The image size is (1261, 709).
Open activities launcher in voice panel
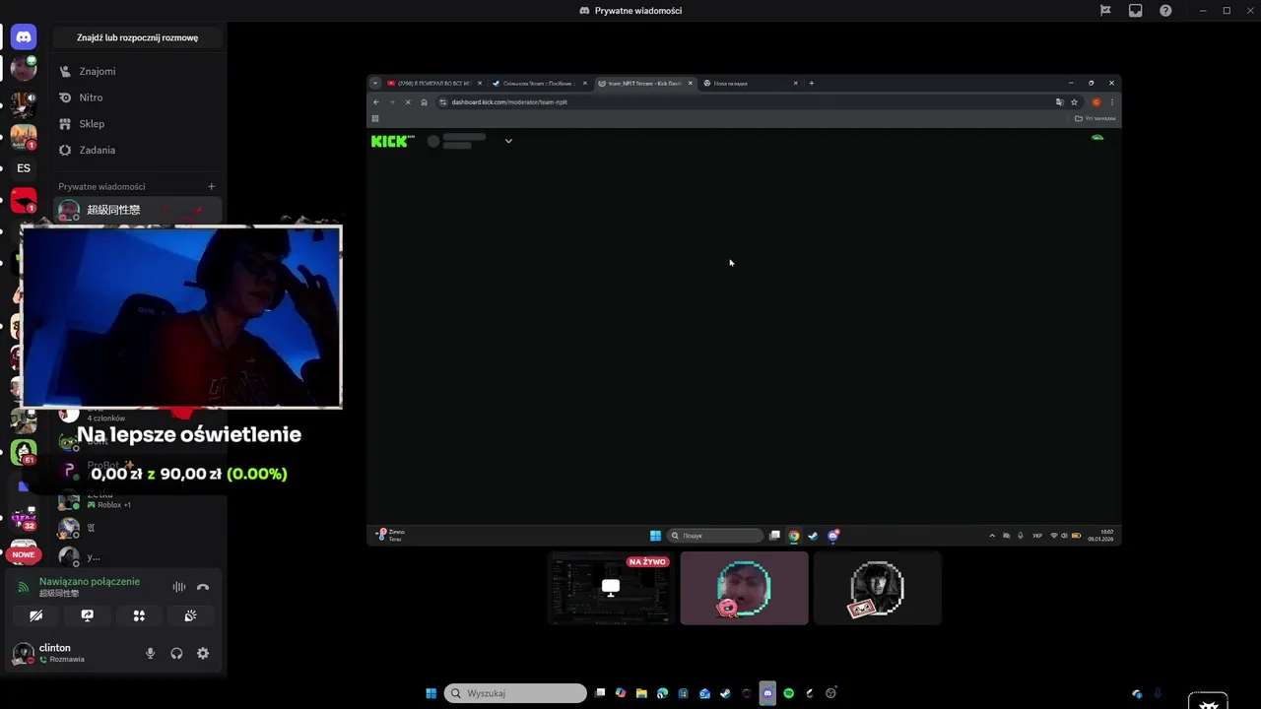(x=139, y=615)
